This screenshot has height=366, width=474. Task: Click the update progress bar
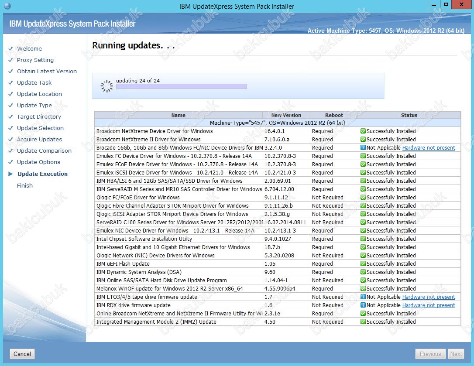182,86
